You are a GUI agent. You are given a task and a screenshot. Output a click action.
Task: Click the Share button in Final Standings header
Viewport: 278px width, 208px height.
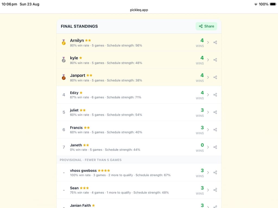point(206,26)
